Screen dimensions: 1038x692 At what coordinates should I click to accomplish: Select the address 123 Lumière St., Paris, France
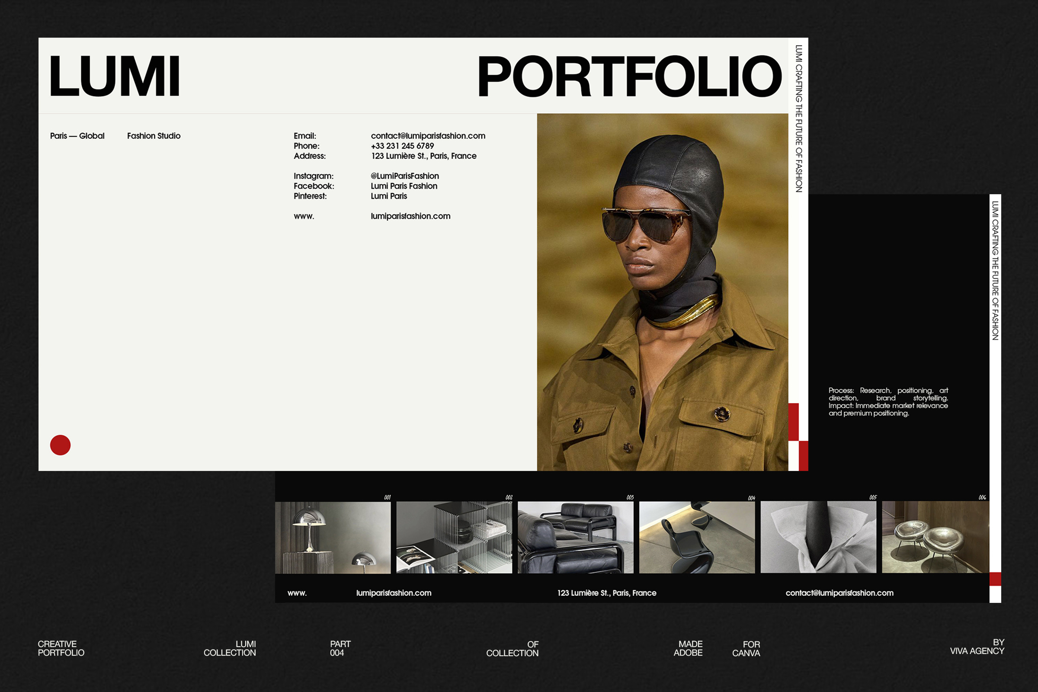tap(424, 156)
